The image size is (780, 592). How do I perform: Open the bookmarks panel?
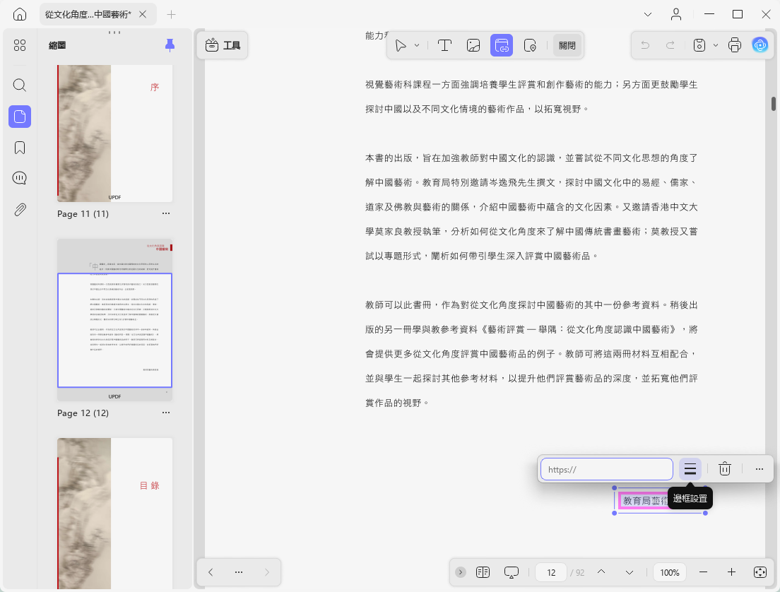point(19,148)
